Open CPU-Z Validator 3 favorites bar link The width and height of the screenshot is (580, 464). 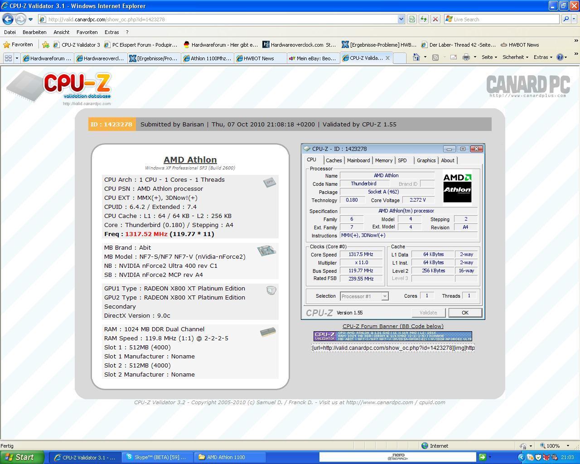77,44
